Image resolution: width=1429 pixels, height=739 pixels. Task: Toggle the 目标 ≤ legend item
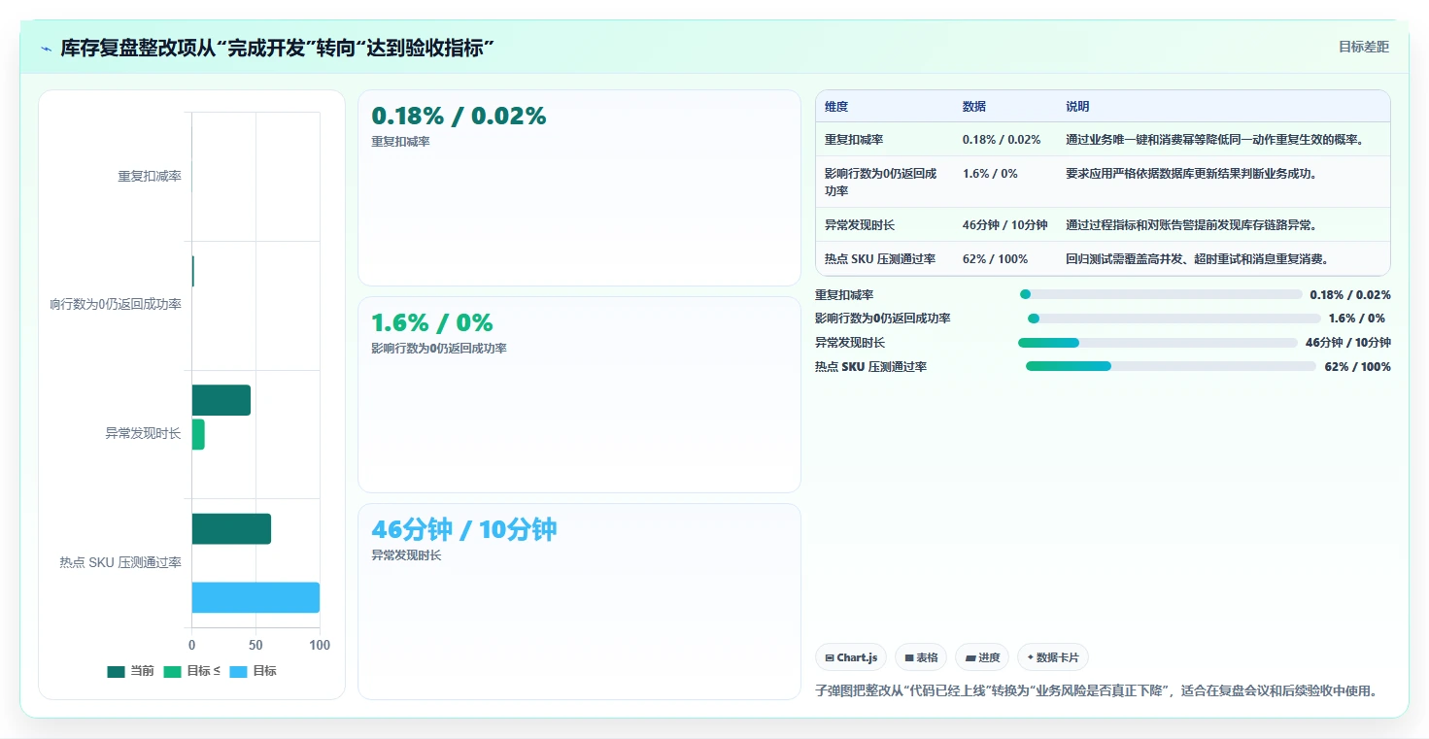pos(191,671)
